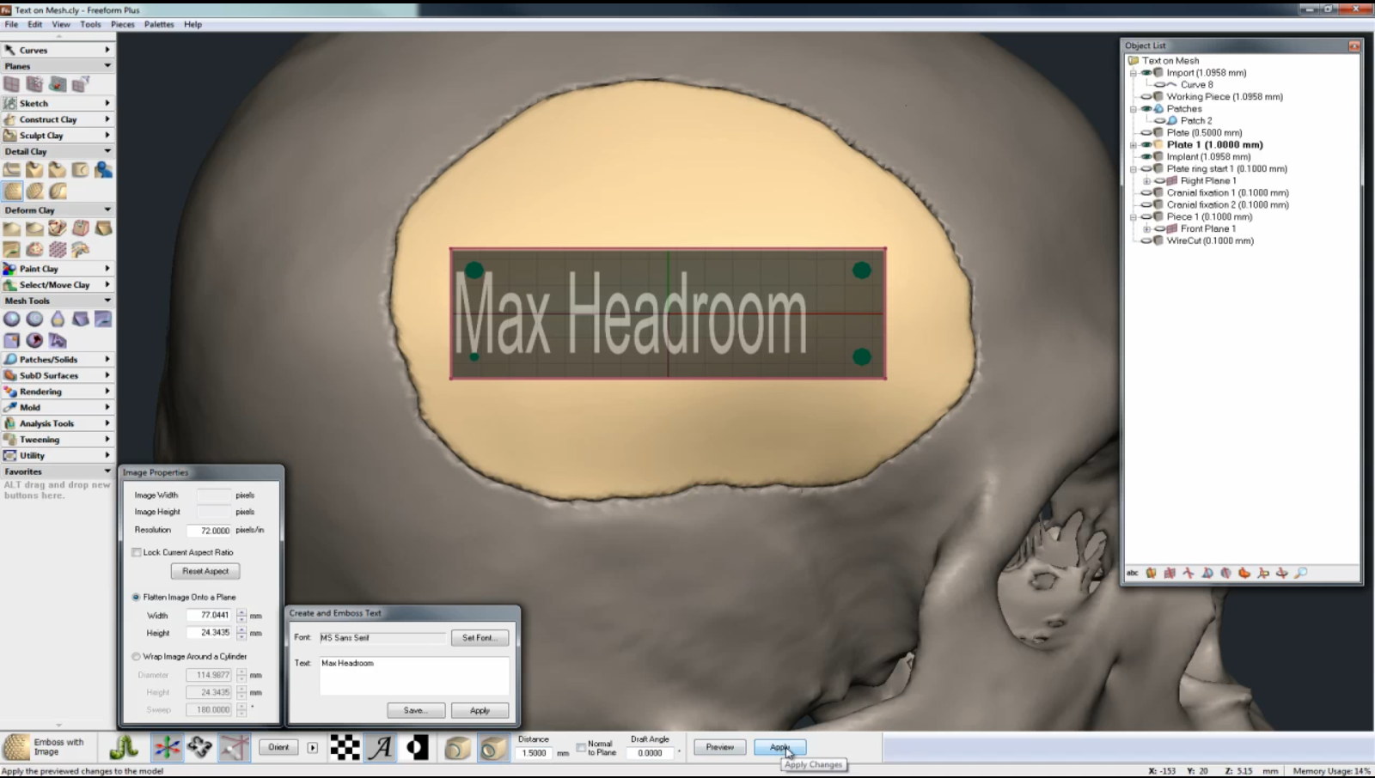Expand the Right Plane 1 tree node
The width and height of the screenshot is (1375, 778).
[x=1146, y=181]
